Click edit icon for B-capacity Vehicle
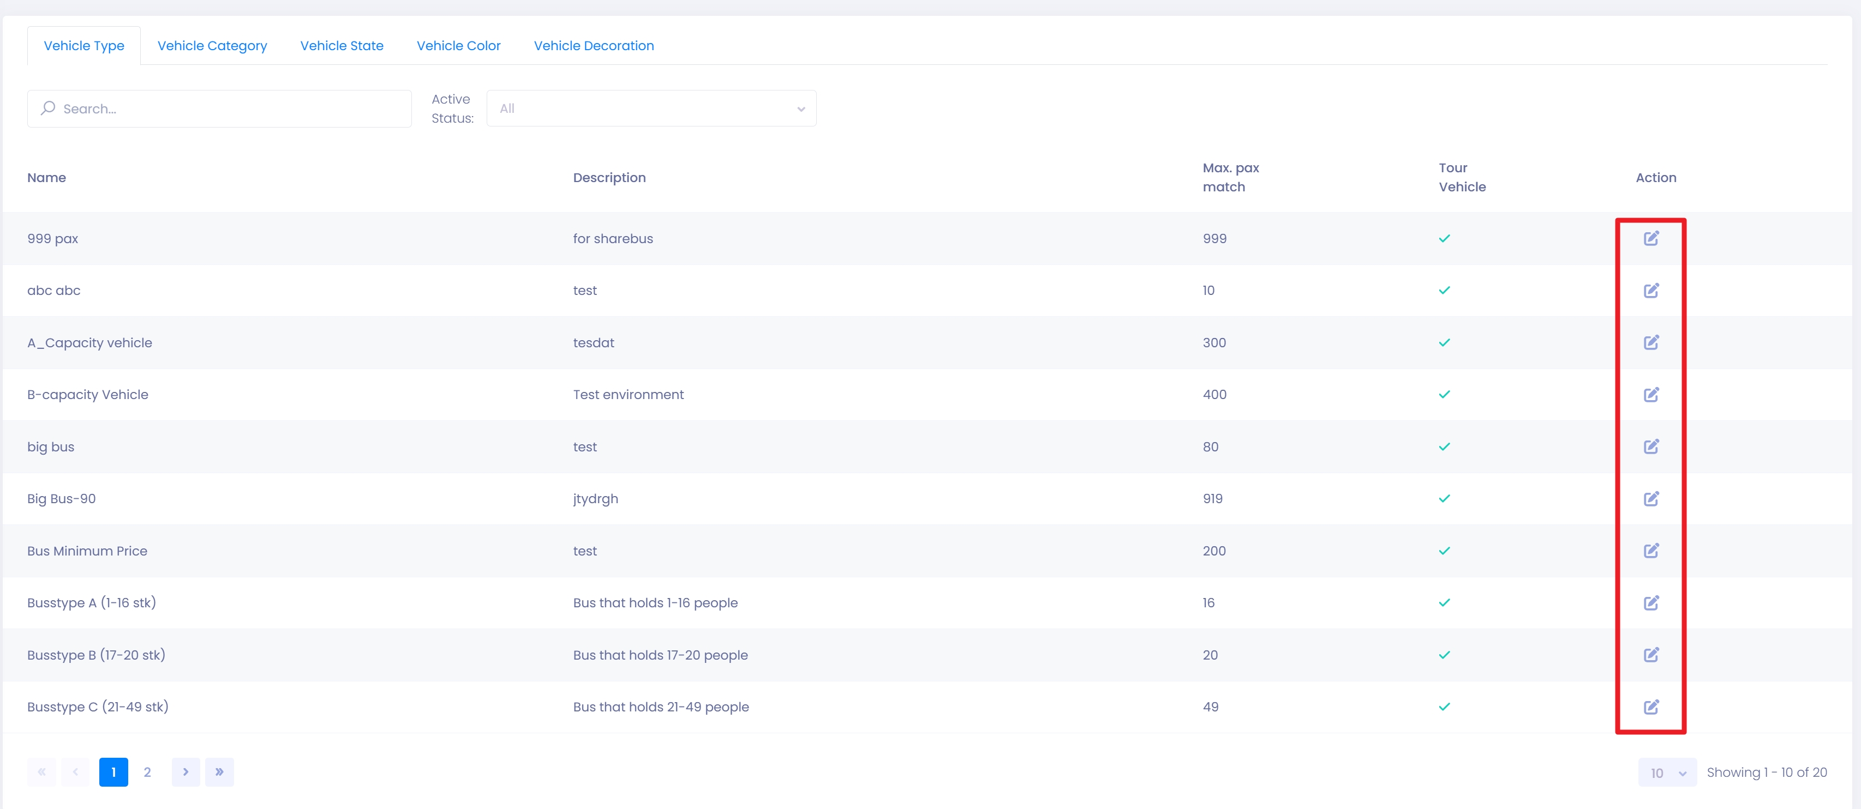The image size is (1861, 809). (x=1651, y=394)
